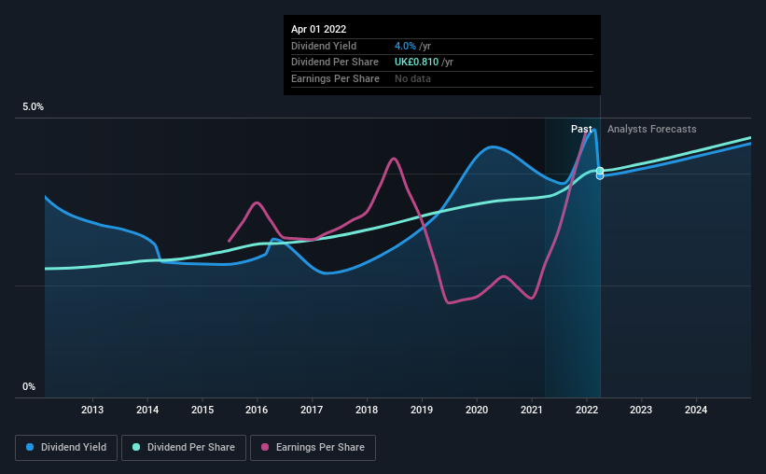The image size is (766, 474).
Task: Click the 2018 x-axis label
Action: click(x=367, y=410)
